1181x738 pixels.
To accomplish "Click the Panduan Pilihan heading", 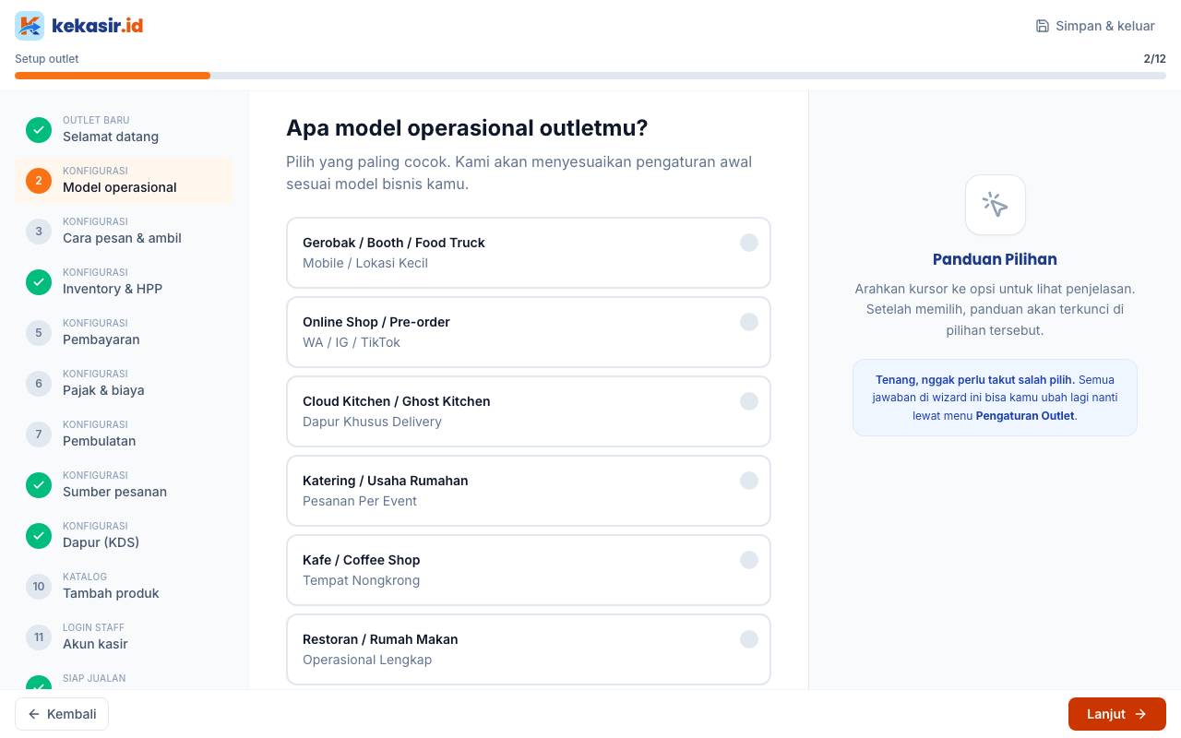I will pos(995,259).
